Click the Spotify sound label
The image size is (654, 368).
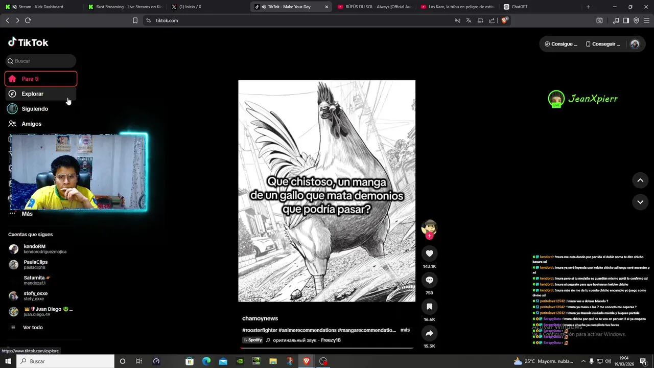point(252,340)
